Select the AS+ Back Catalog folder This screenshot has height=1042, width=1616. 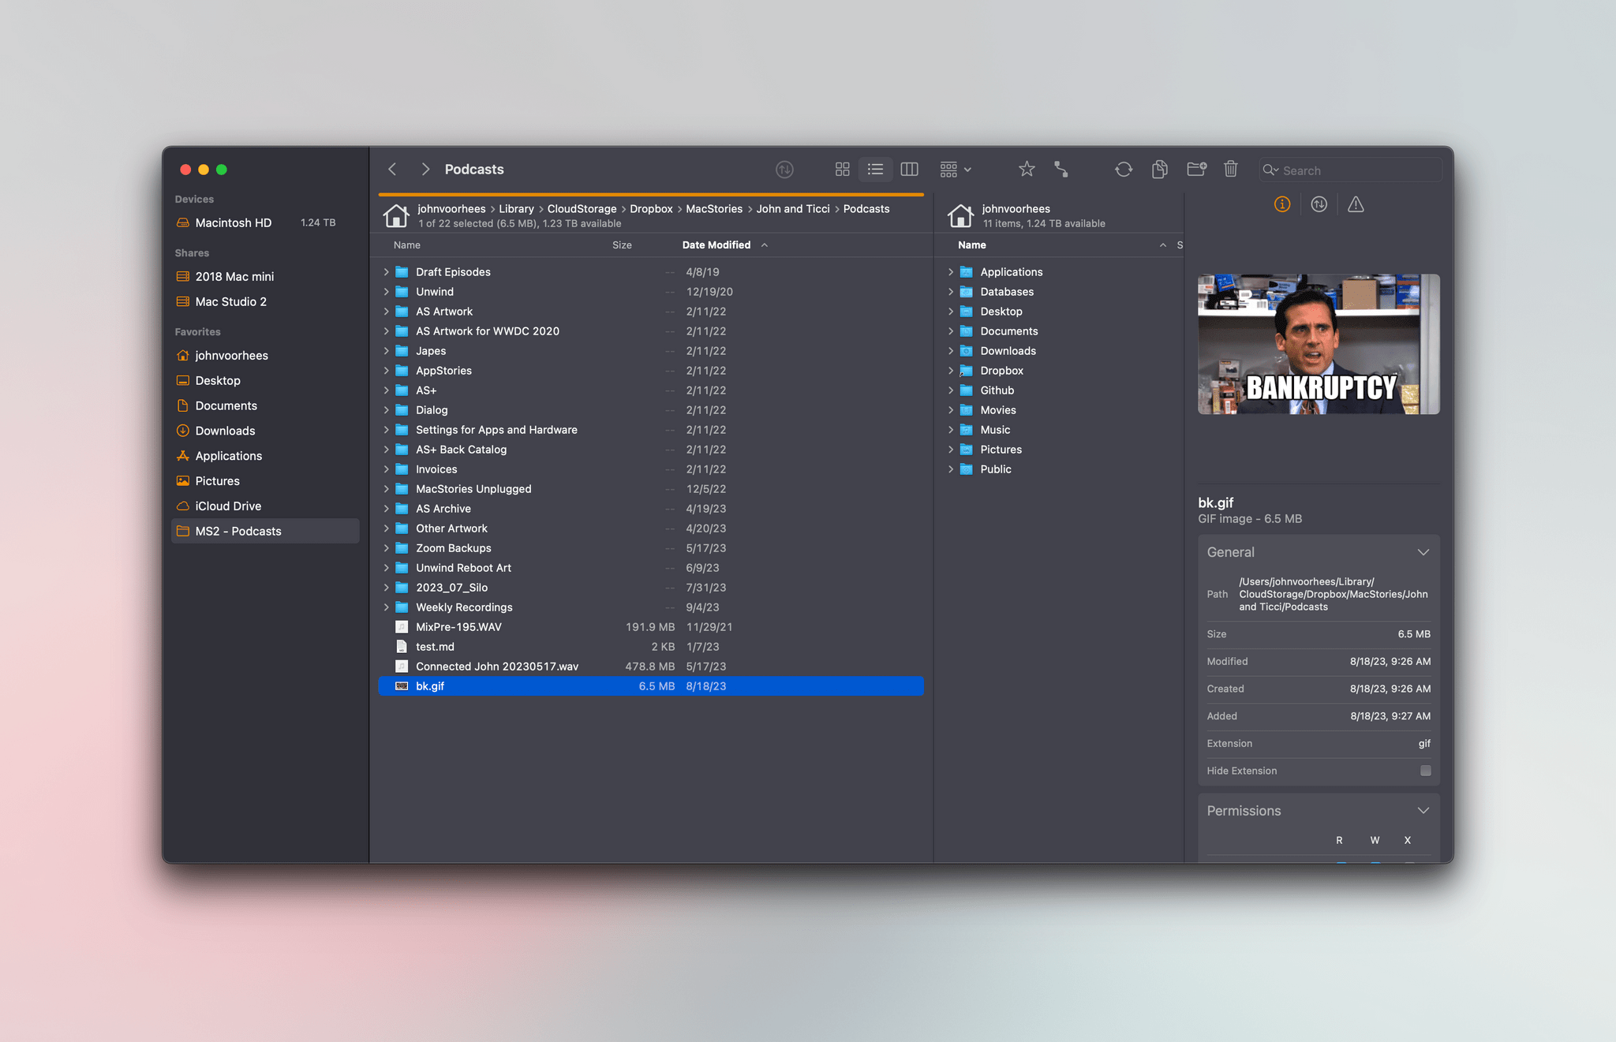[x=651, y=450]
